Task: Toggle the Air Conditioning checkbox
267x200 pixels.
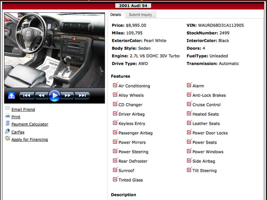Action: (115, 85)
